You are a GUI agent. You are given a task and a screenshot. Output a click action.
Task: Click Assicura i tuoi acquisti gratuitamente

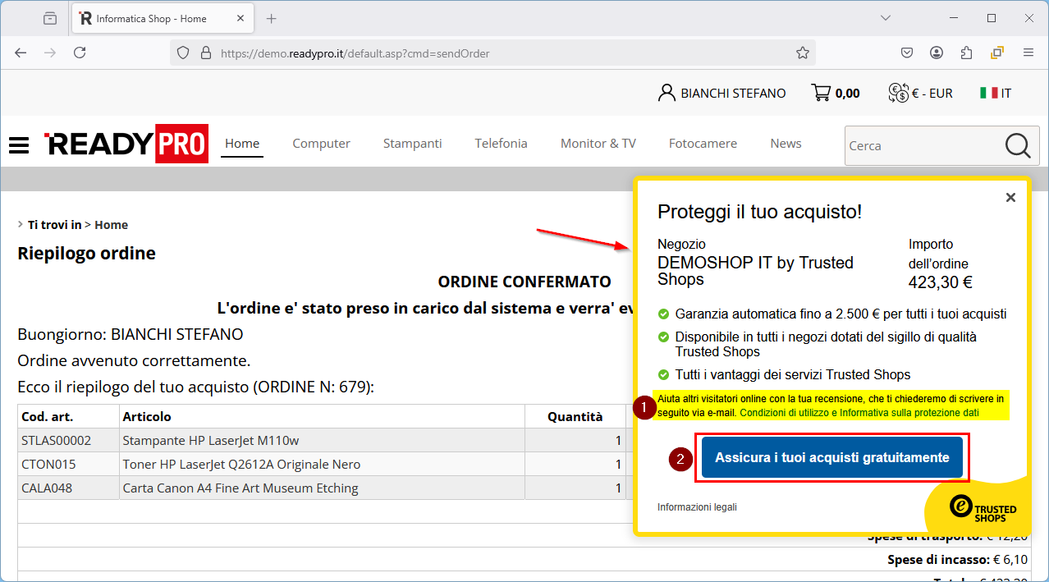coord(832,458)
